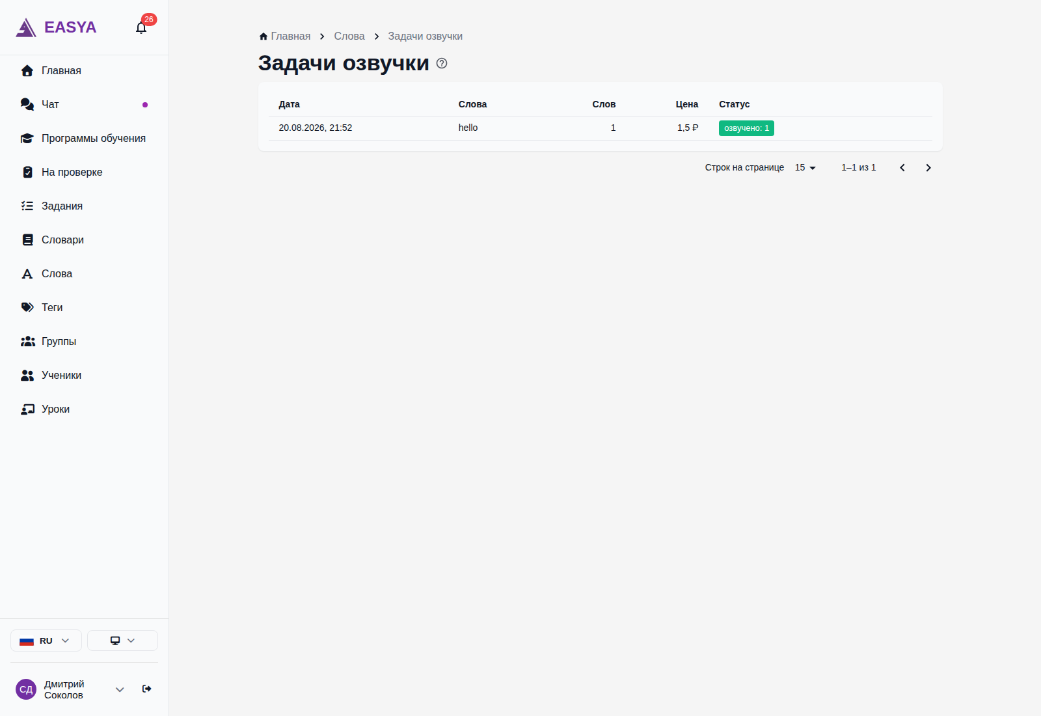This screenshot has width=1041, height=716.
Task: Click the Цена column header
Action: (687, 104)
